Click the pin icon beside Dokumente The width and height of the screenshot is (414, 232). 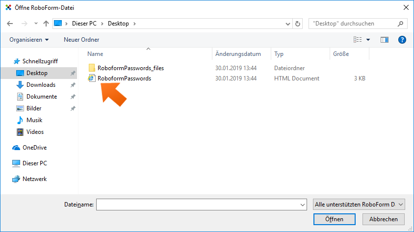pyautogui.click(x=73, y=97)
